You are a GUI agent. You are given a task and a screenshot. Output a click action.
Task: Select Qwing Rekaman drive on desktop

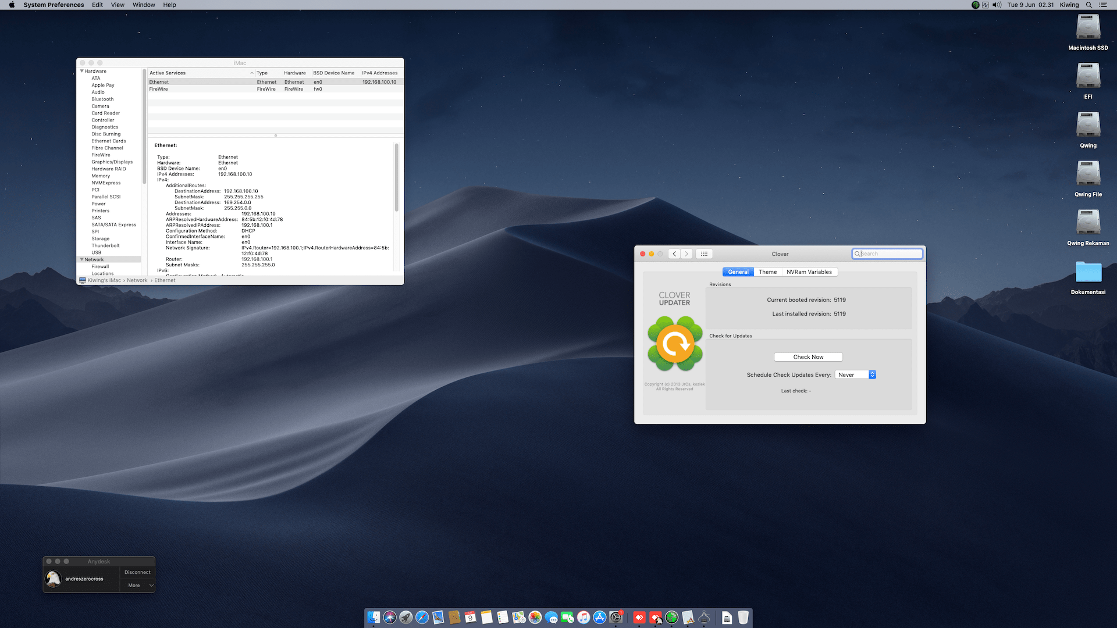pyautogui.click(x=1088, y=228)
